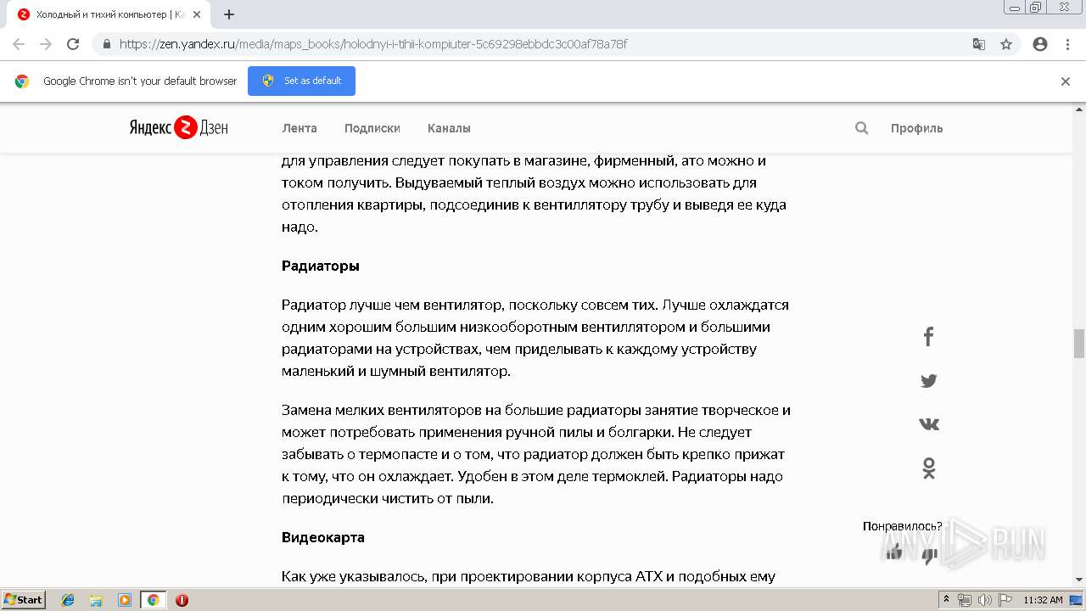Click the Yandex Zen logo
The width and height of the screenshot is (1086, 611).
click(178, 128)
